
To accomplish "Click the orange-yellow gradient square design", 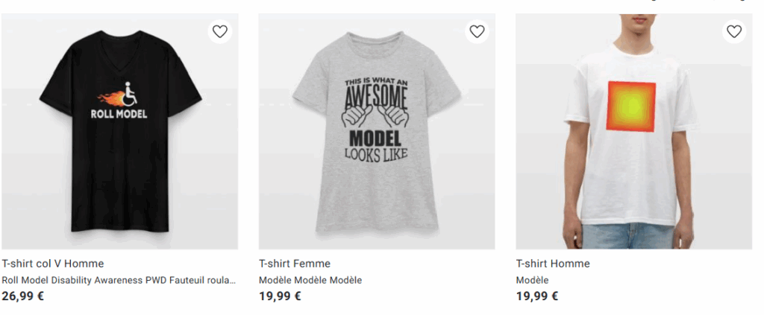I will (631, 106).
